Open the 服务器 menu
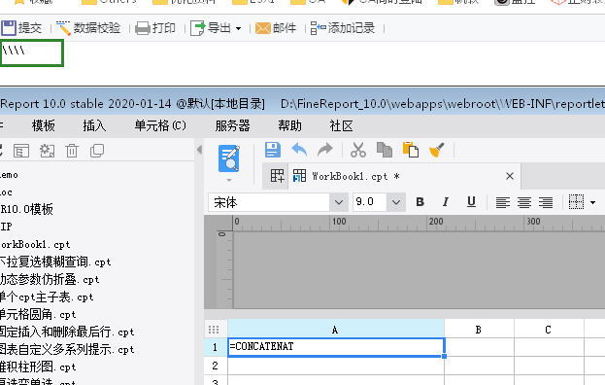Viewport: 605px width, 385px height. click(x=232, y=125)
